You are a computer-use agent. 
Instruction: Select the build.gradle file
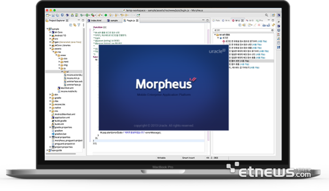59,120
